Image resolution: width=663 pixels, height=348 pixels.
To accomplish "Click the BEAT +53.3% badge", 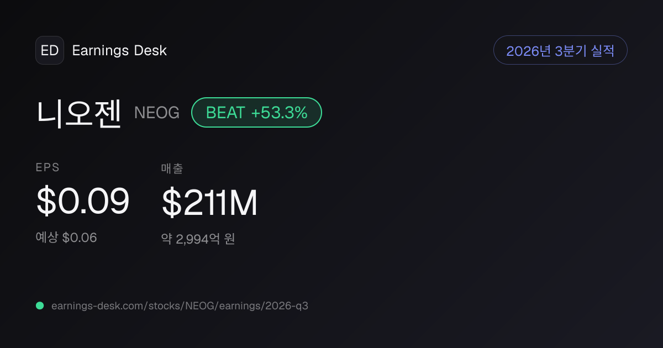I will 256,113.
